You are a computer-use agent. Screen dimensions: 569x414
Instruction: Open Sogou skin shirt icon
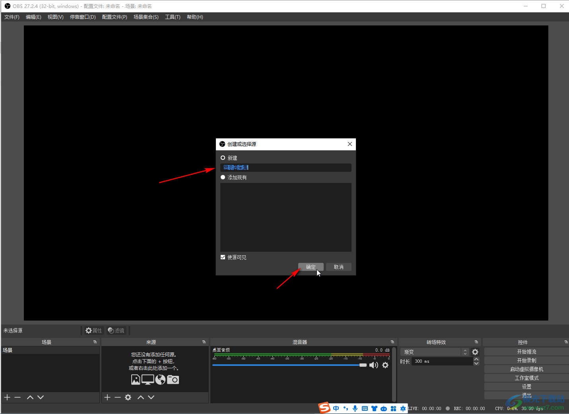coord(374,408)
